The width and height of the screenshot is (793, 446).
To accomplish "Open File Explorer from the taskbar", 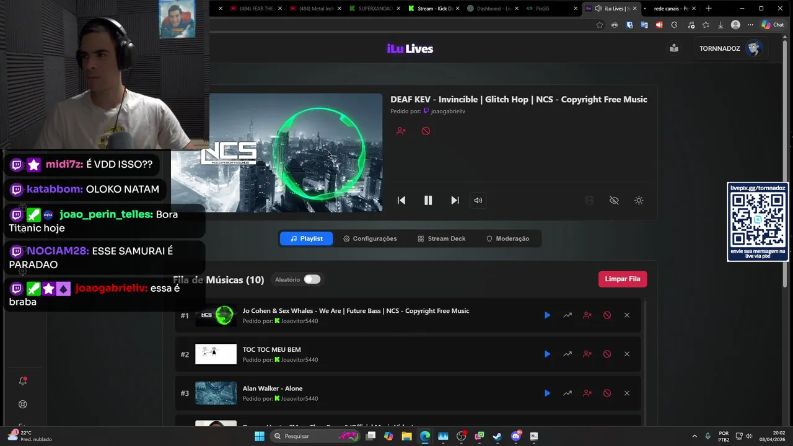I will tap(406, 436).
